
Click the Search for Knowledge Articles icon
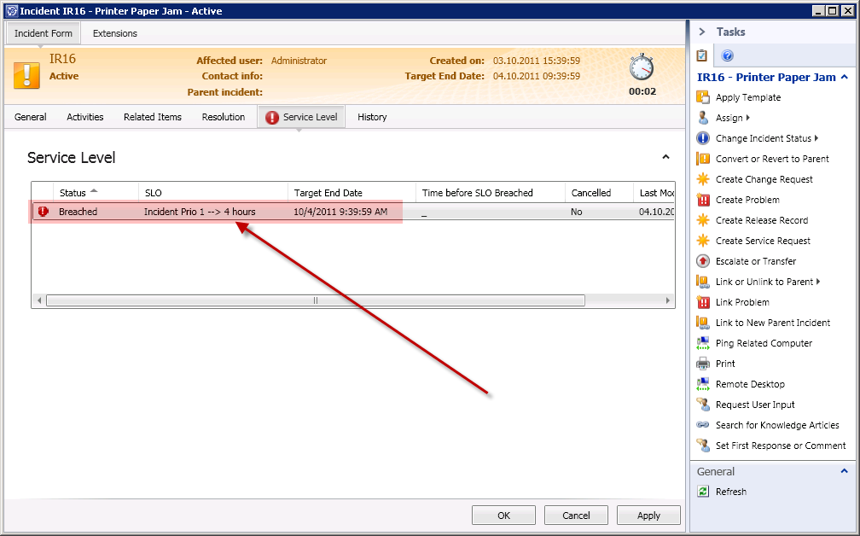(x=703, y=425)
